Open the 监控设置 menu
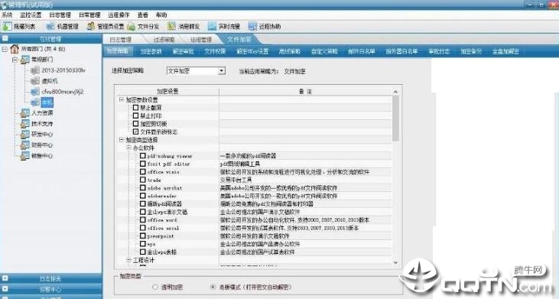The height and width of the screenshot is (299, 559). [31, 15]
